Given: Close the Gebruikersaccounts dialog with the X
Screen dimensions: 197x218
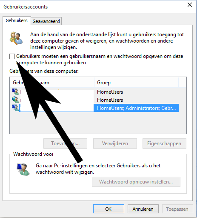Looking at the screenshot, I should coord(190,5).
